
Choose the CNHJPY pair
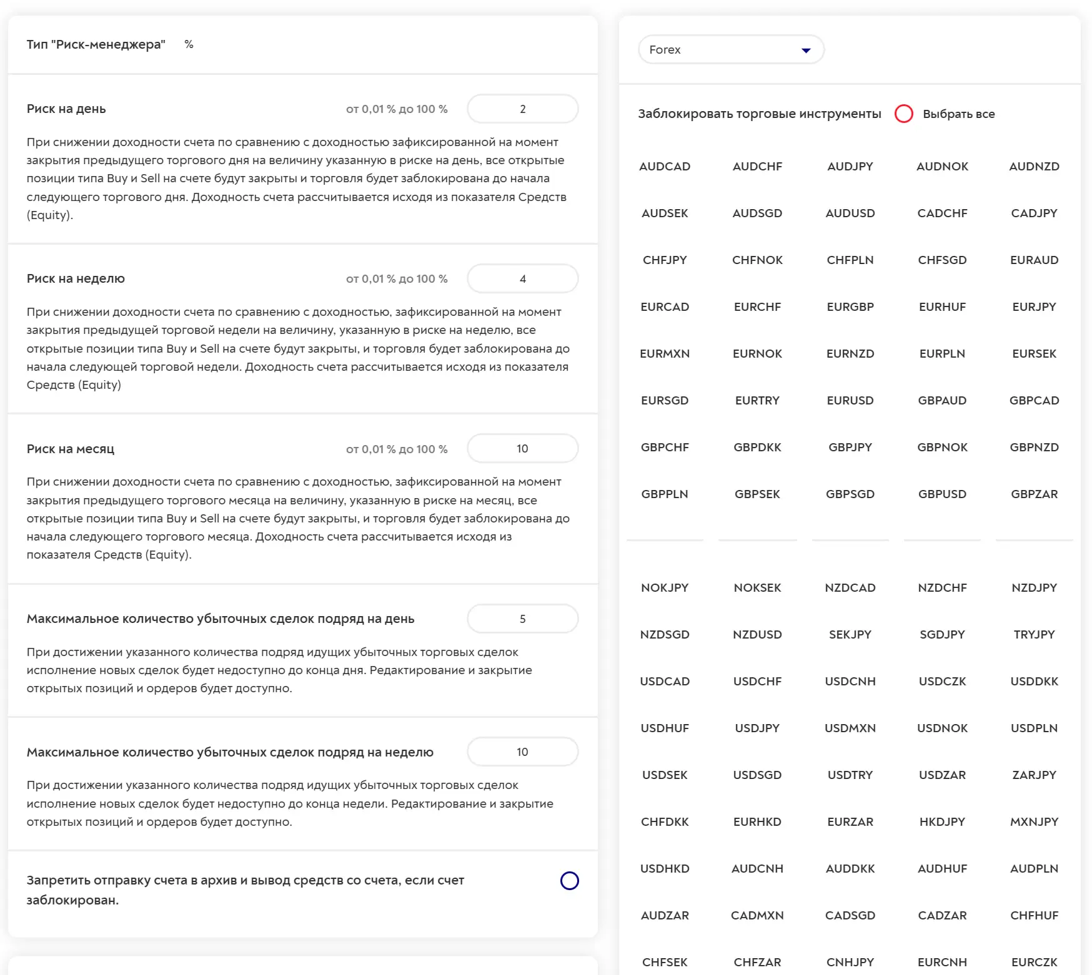click(x=850, y=962)
